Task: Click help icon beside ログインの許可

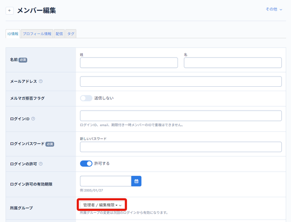Action: tap(41, 164)
